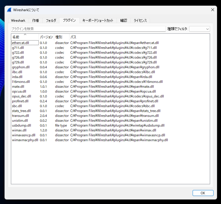Click the path ending in epan¥ethercat.dll
Viewport: 221px width, 204px height.
[x=115, y=43]
